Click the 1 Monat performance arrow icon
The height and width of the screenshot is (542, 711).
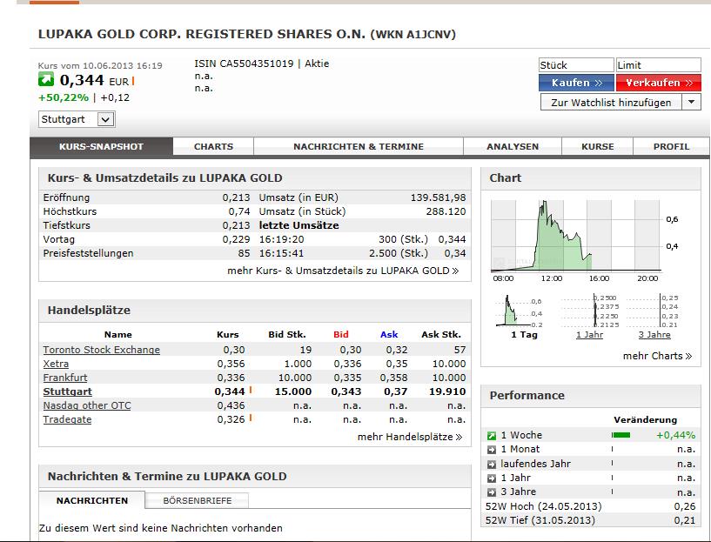[492, 450]
